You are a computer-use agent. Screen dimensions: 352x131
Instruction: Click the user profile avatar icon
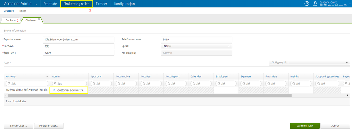[315, 4]
